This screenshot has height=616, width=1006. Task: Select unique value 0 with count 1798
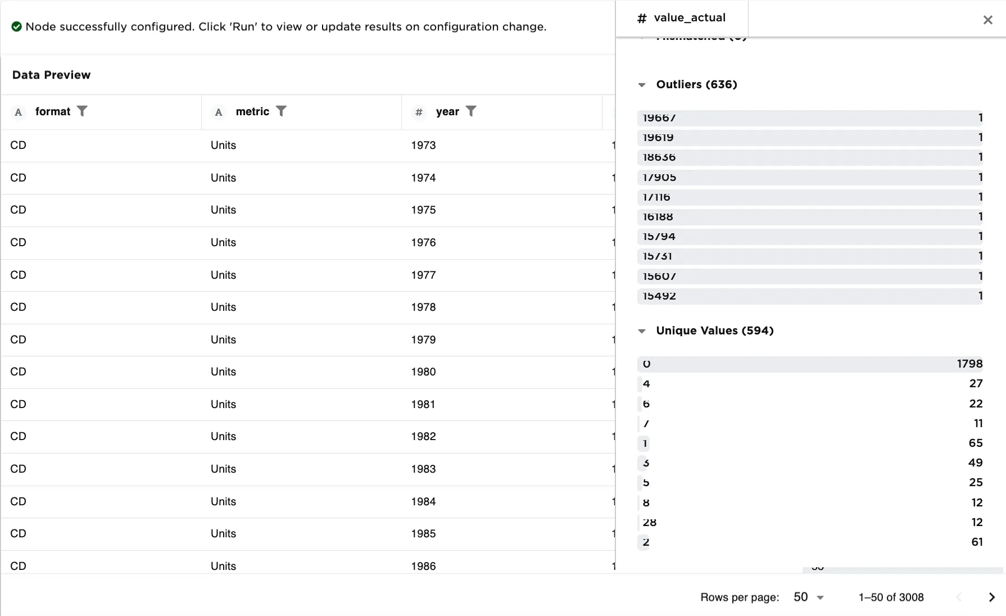tap(809, 364)
